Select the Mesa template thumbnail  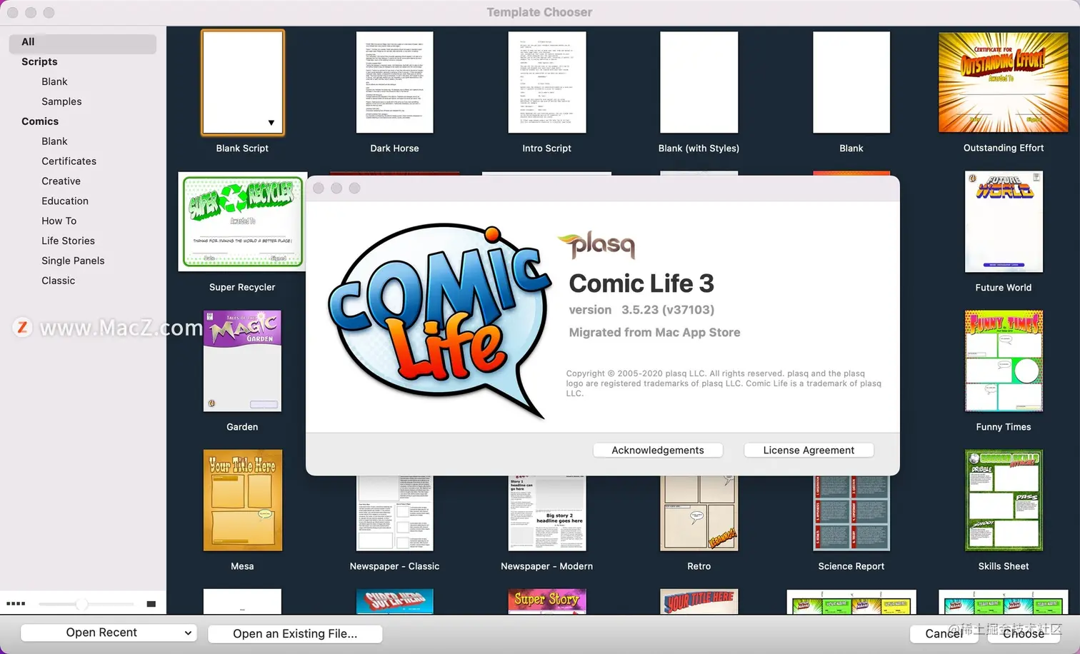click(242, 500)
